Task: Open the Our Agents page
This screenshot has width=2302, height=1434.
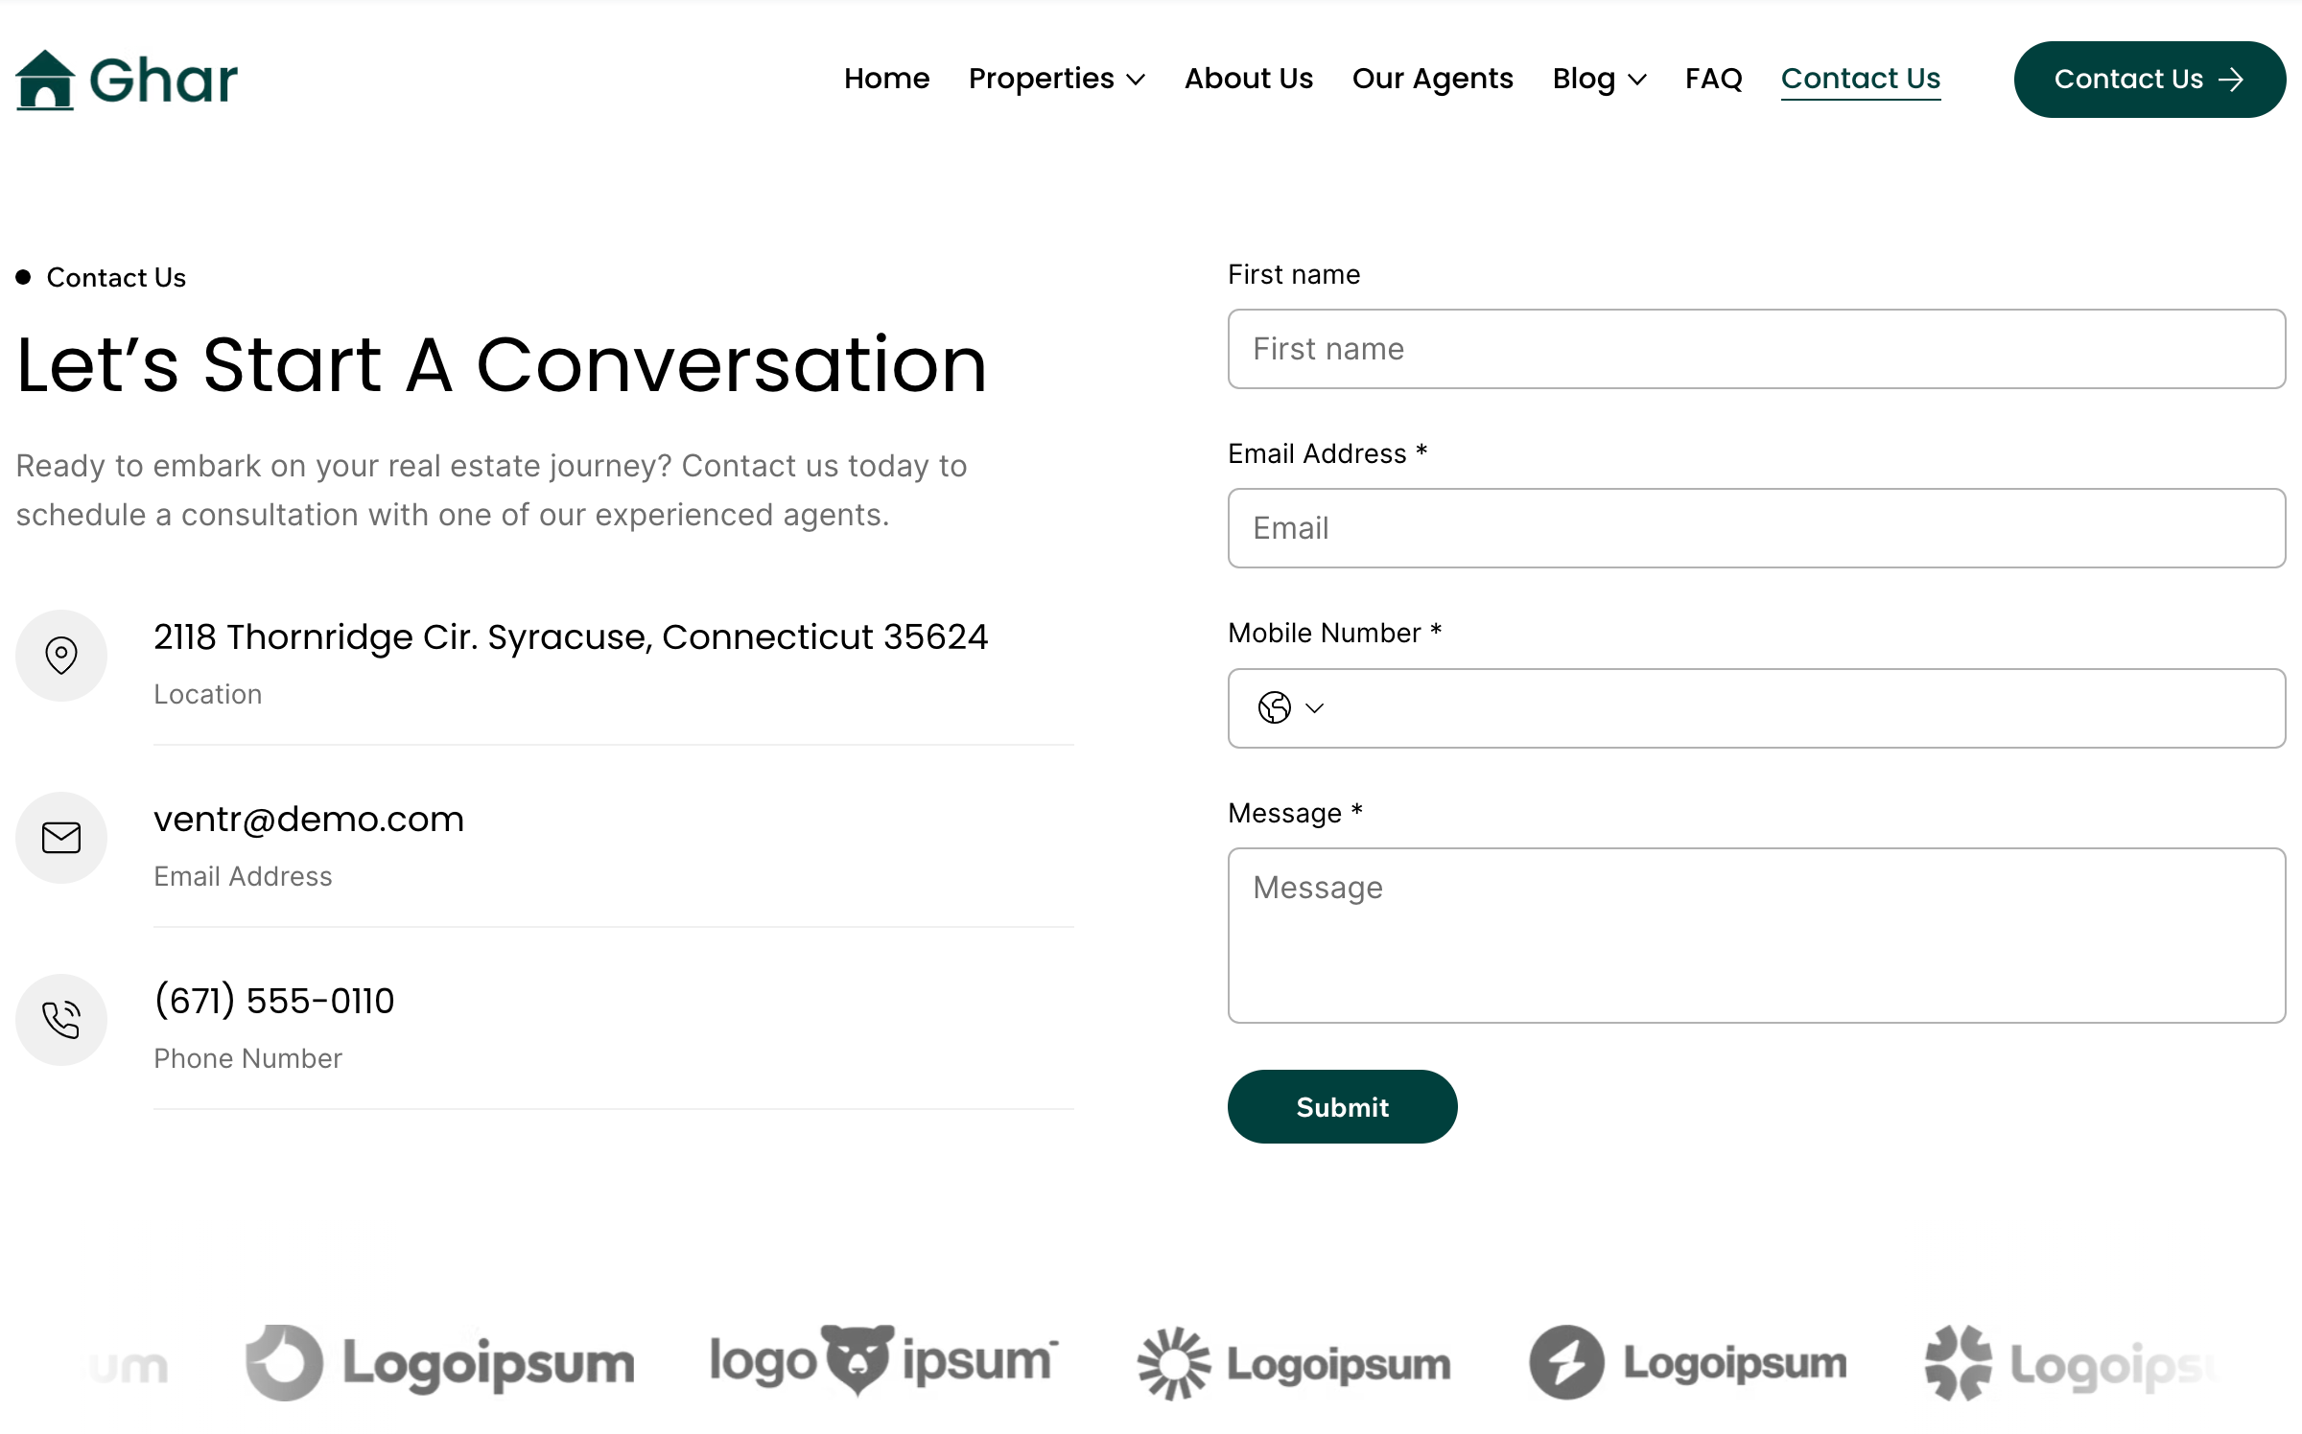Action: [x=1433, y=79]
